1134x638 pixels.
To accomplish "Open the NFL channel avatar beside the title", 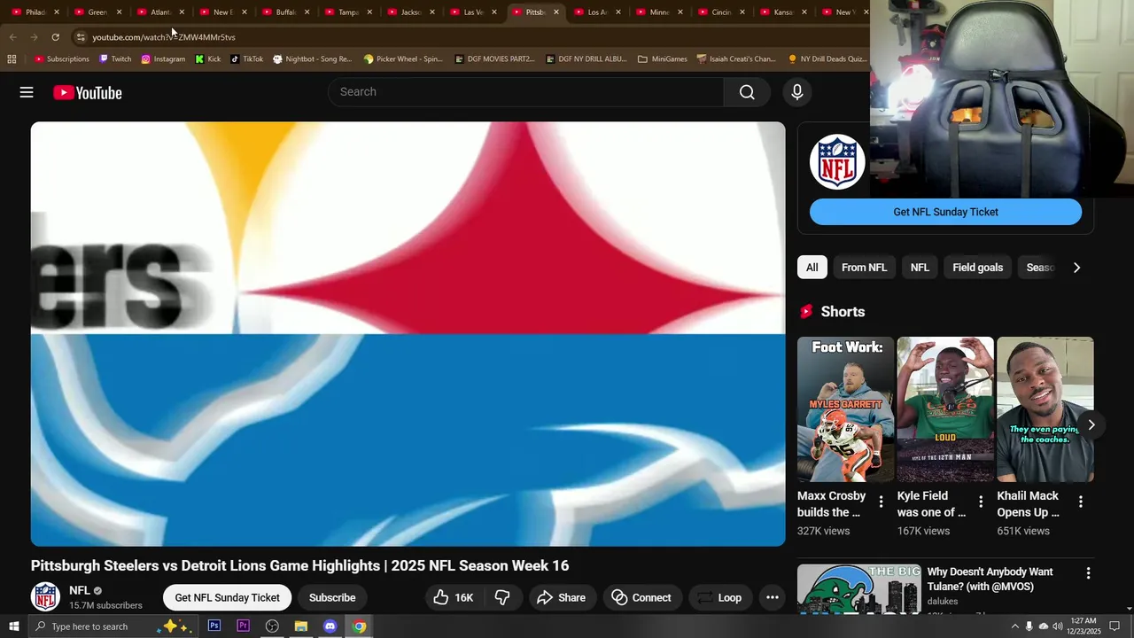I will [45, 596].
